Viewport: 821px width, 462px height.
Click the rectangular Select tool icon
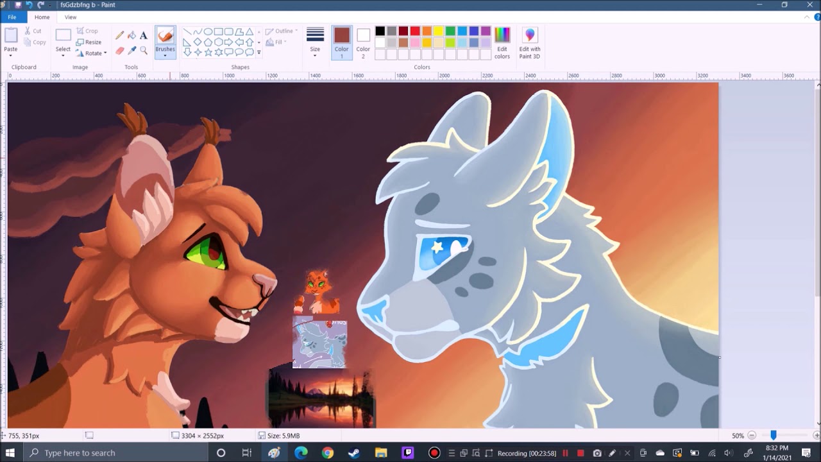(63, 35)
